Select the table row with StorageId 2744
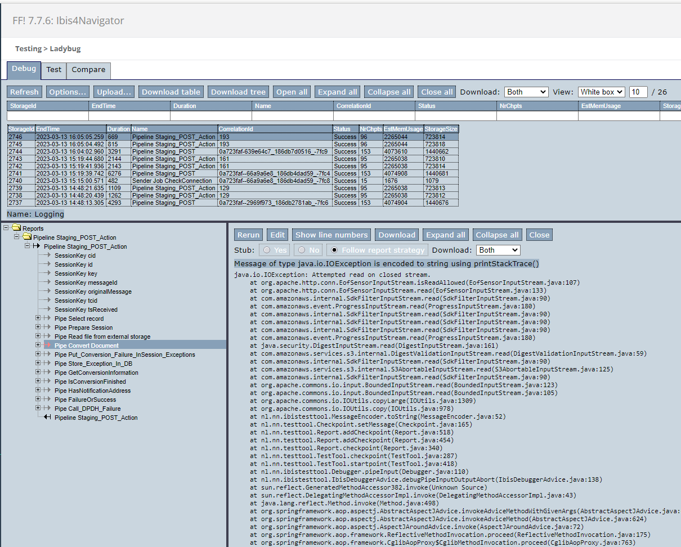This screenshot has height=547, width=681. pyautogui.click(x=233, y=151)
